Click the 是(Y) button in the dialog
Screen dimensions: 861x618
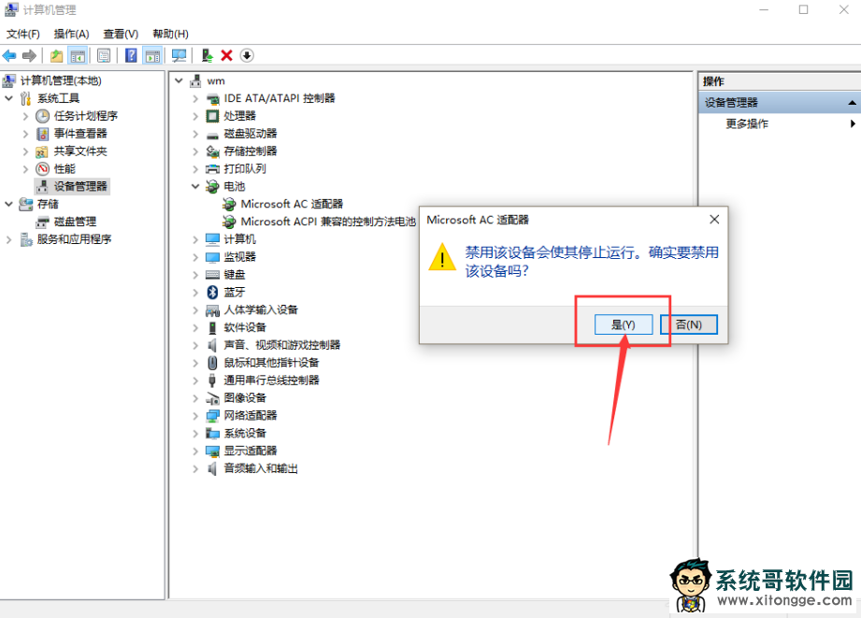[623, 324]
